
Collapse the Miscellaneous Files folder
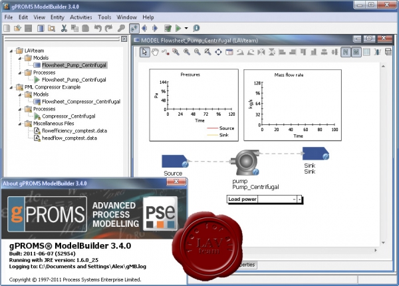[19, 124]
